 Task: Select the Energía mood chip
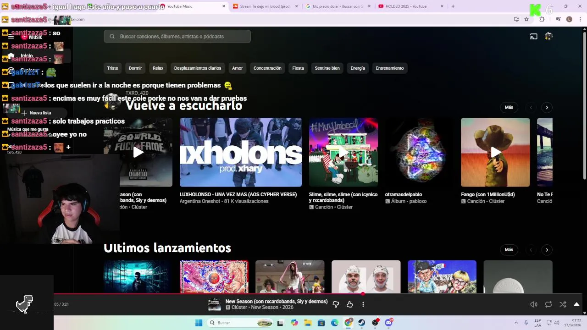coord(358,68)
